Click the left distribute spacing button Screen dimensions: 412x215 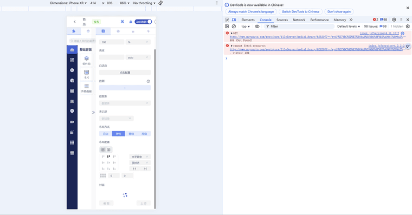[x=134, y=169]
